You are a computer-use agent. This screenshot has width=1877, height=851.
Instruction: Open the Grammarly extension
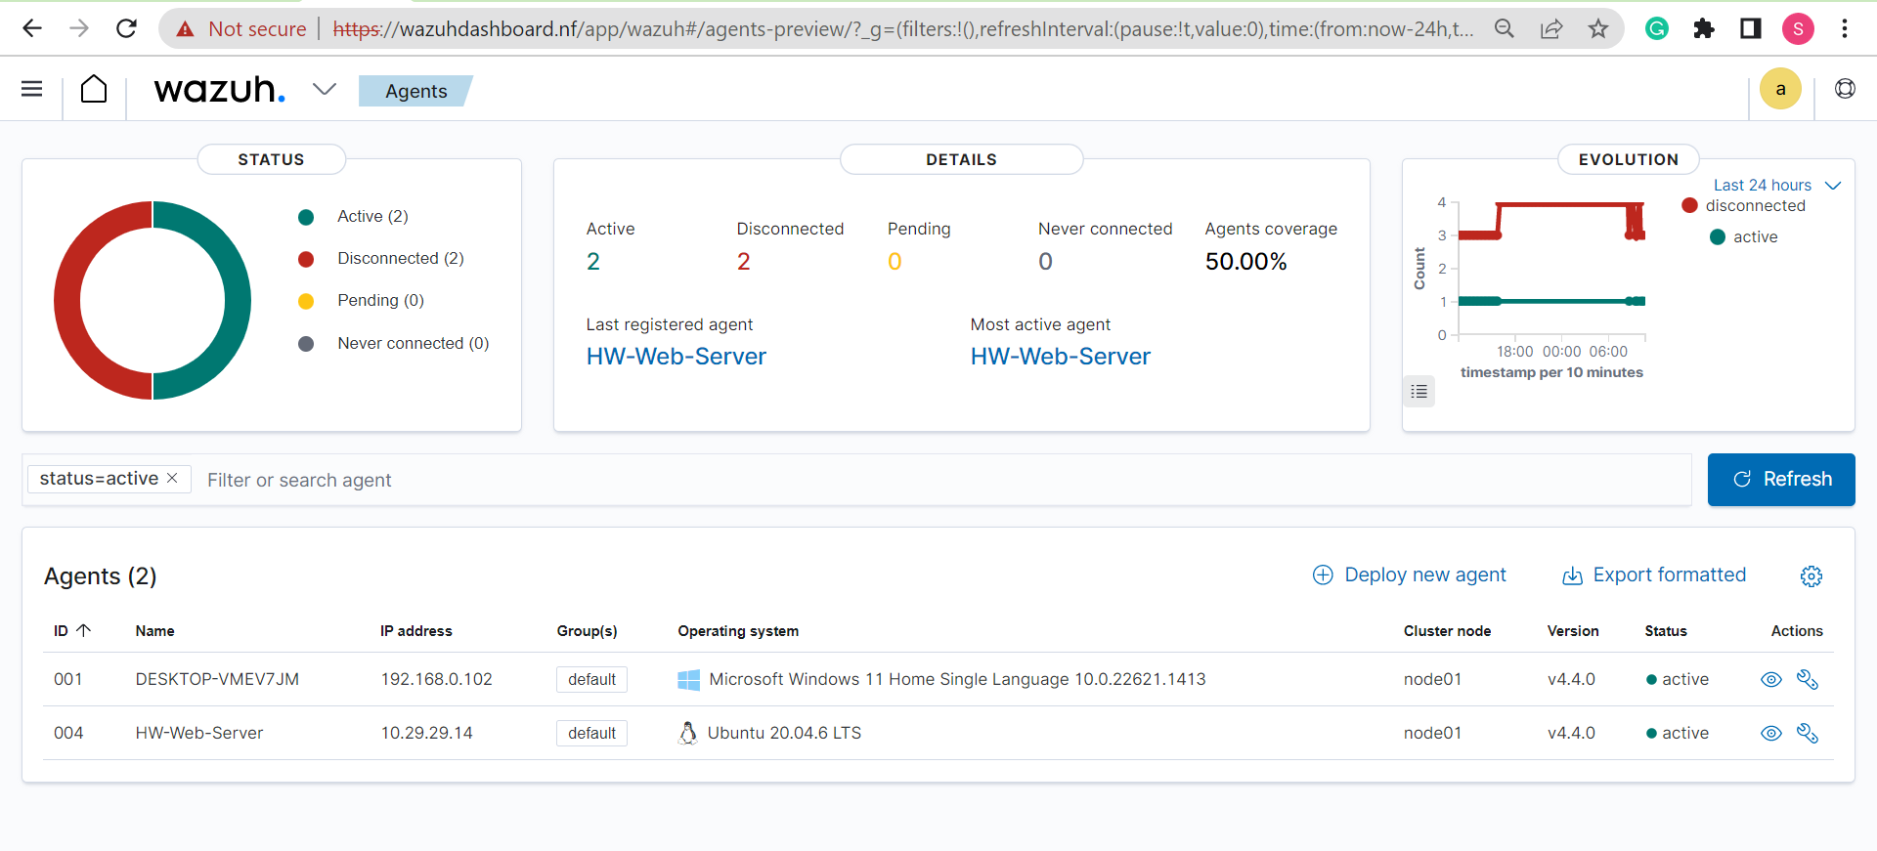pyautogui.click(x=1657, y=28)
